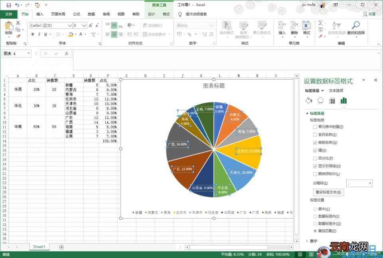Select 数据标签外 radio button
Image resolution: width=383 pixels, height=258 pixels.
pyautogui.click(x=315, y=224)
